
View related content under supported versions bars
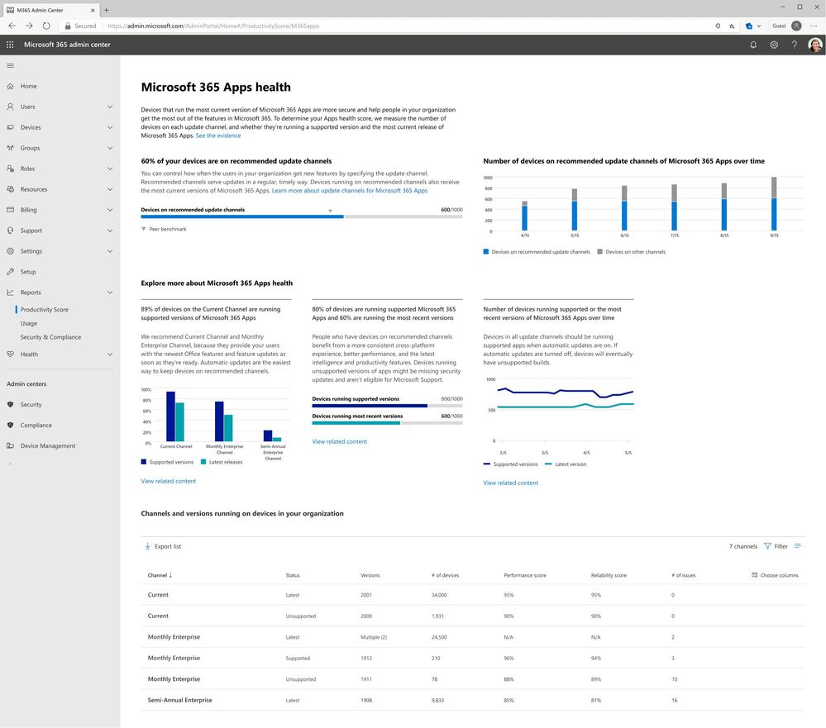point(339,441)
